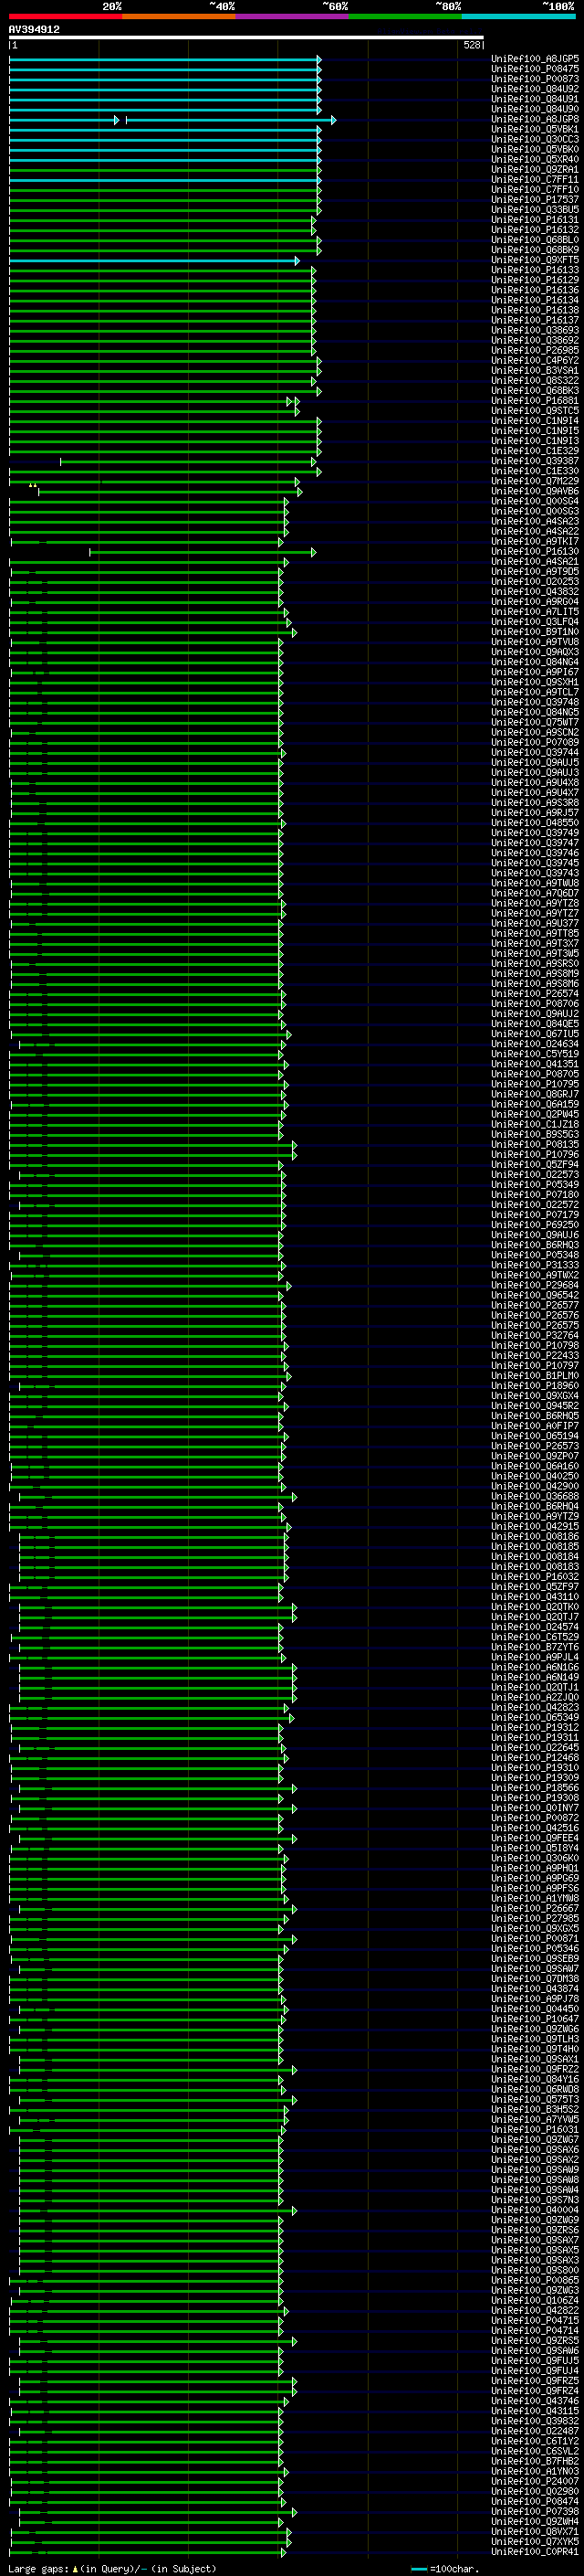Select UniRef100_Q9FRZ4 label
The height and width of the screenshot is (2576, 584).
click(x=534, y=2392)
